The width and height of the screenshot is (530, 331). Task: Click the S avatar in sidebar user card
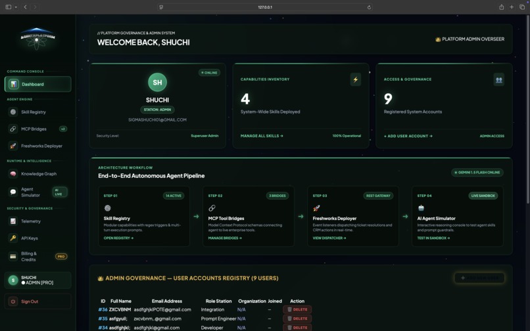[x=13, y=280]
